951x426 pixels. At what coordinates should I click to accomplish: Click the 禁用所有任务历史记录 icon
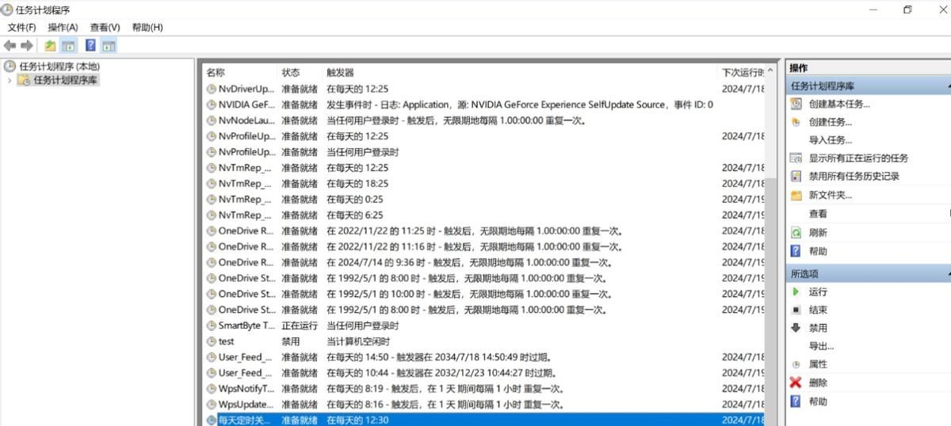point(796,176)
